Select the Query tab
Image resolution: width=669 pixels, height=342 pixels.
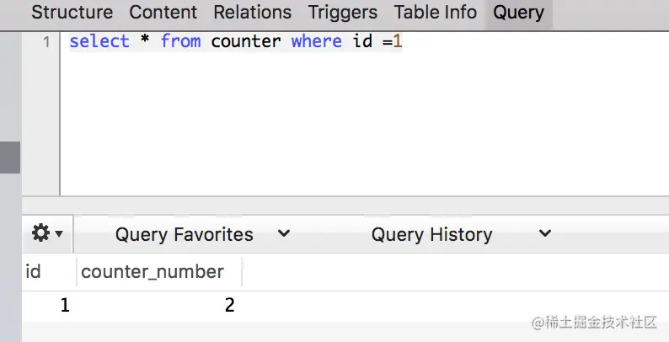coord(518,13)
